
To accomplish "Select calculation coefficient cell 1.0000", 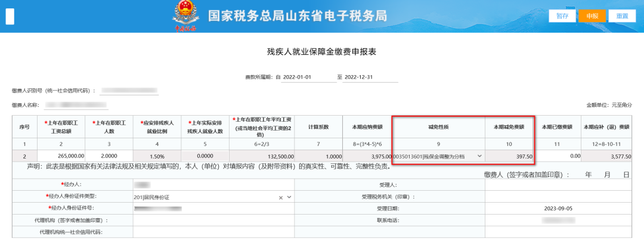I will [x=318, y=156].
